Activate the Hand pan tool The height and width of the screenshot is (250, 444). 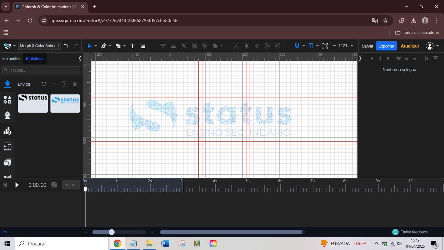pos(143,46)
